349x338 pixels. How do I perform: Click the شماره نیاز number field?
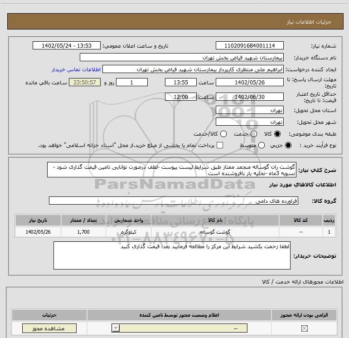(x=249, y=45)
